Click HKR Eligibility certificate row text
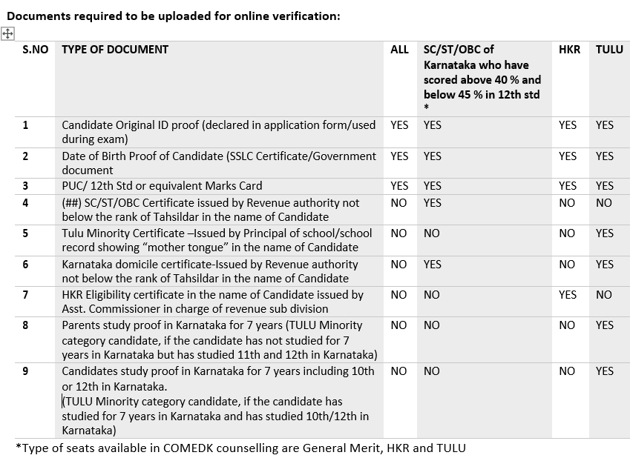This screenshot has height=458, width=630. (212, 302)
